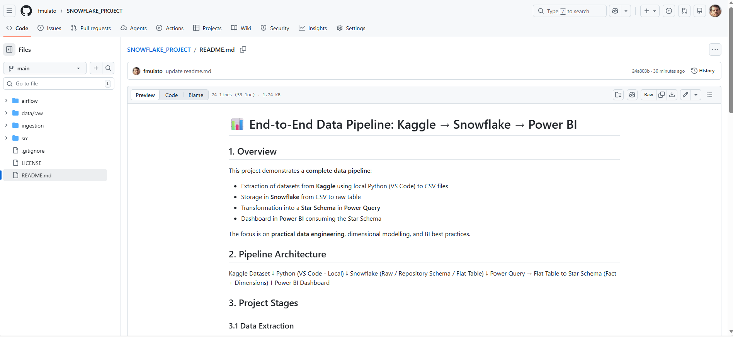
Task: Open the repository Settings tab
Action: coord(351,28)
